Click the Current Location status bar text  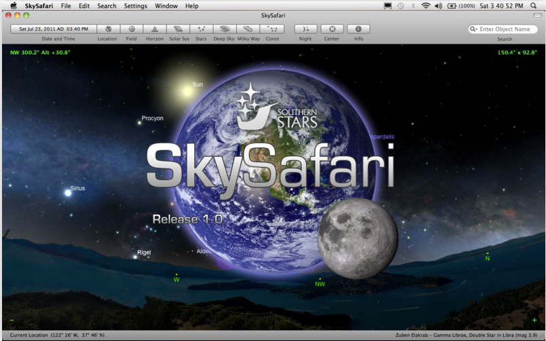[57, 335]
